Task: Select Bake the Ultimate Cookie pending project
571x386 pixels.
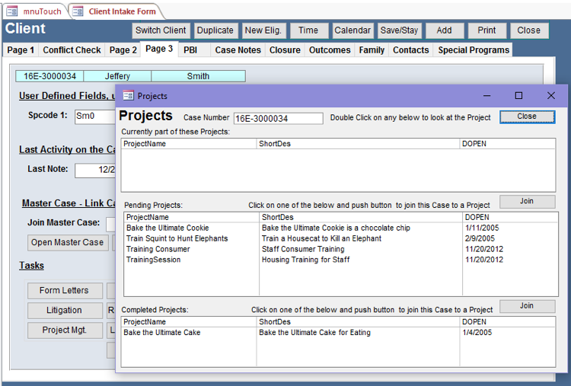Action: click(167, 228)
